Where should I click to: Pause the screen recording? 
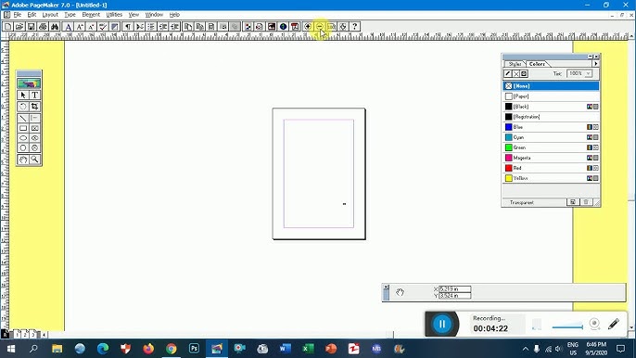442,324
